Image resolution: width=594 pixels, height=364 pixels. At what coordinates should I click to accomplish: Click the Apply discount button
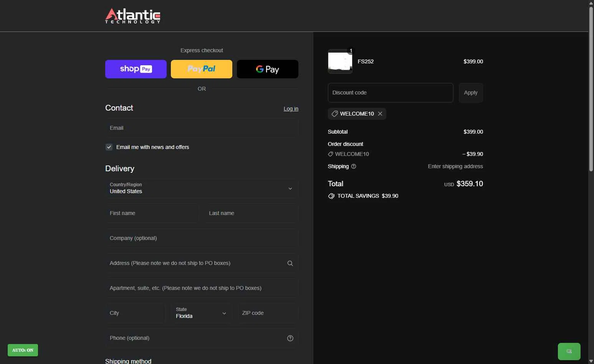[x=471, y=93]
